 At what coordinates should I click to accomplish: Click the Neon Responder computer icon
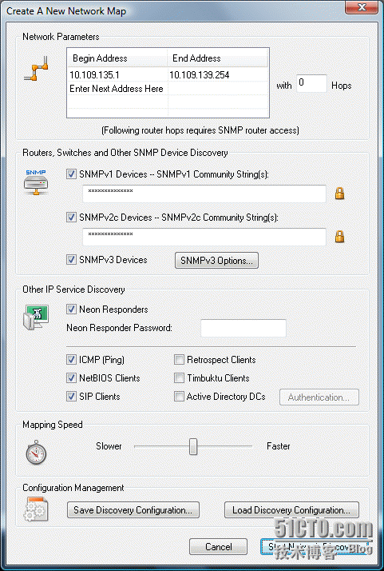[x=36, y=317]
